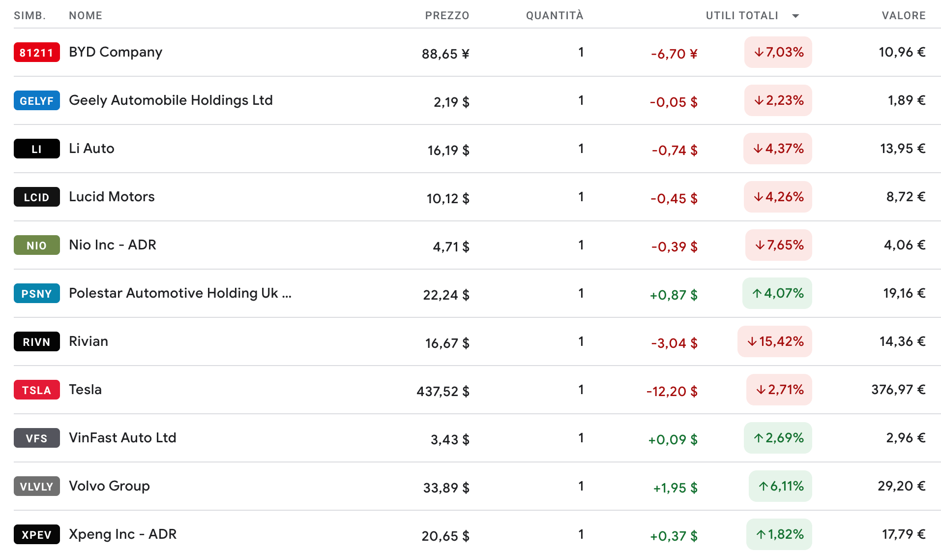Open Xpeng Inc - ADR
The height and width of the screenshot is (554, 941).
122,534
